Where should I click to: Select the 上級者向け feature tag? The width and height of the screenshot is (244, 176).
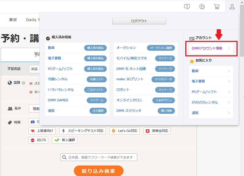[x=42, y=131]
